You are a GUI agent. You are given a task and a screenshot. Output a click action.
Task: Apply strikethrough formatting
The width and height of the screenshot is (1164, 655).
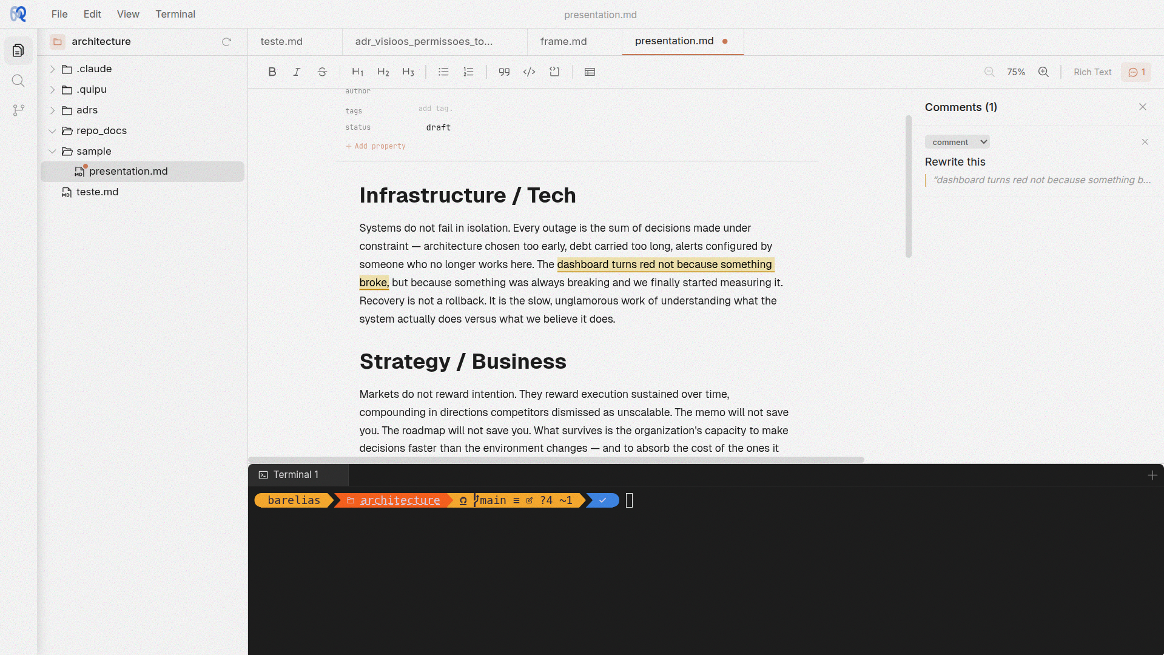322,72
